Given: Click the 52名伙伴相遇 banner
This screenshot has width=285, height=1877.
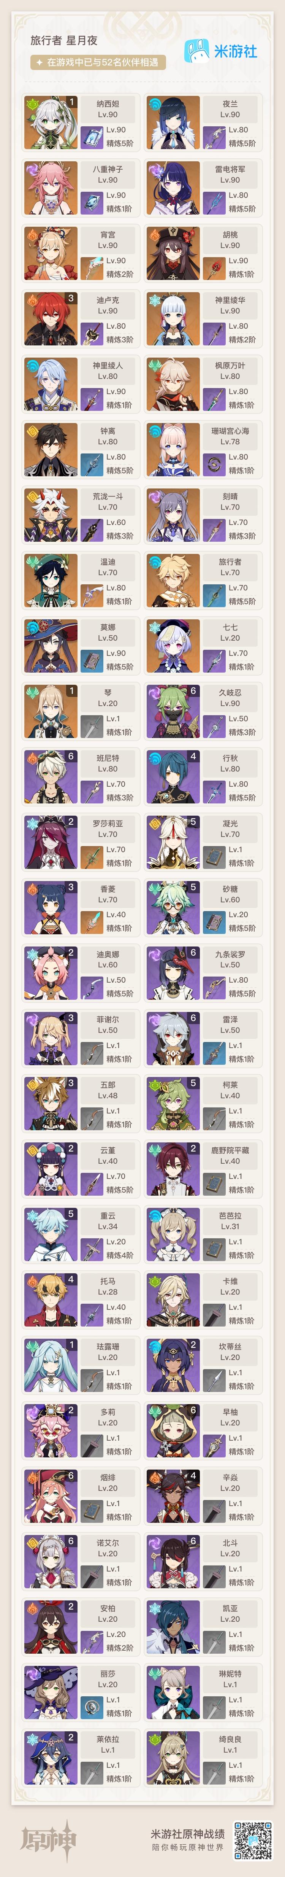Looking at the screenshot, I should click(x=98, y=63).
